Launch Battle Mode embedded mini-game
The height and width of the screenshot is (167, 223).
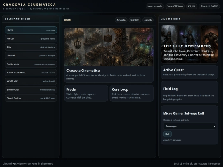click(x=31, y=64)
